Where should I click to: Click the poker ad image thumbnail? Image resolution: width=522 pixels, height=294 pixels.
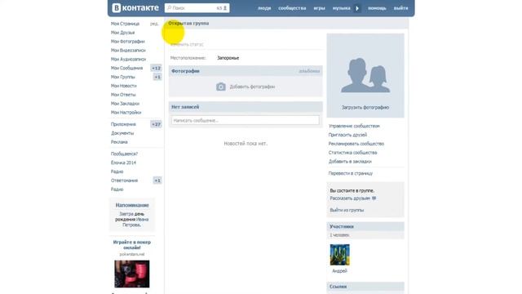point(132,274)
